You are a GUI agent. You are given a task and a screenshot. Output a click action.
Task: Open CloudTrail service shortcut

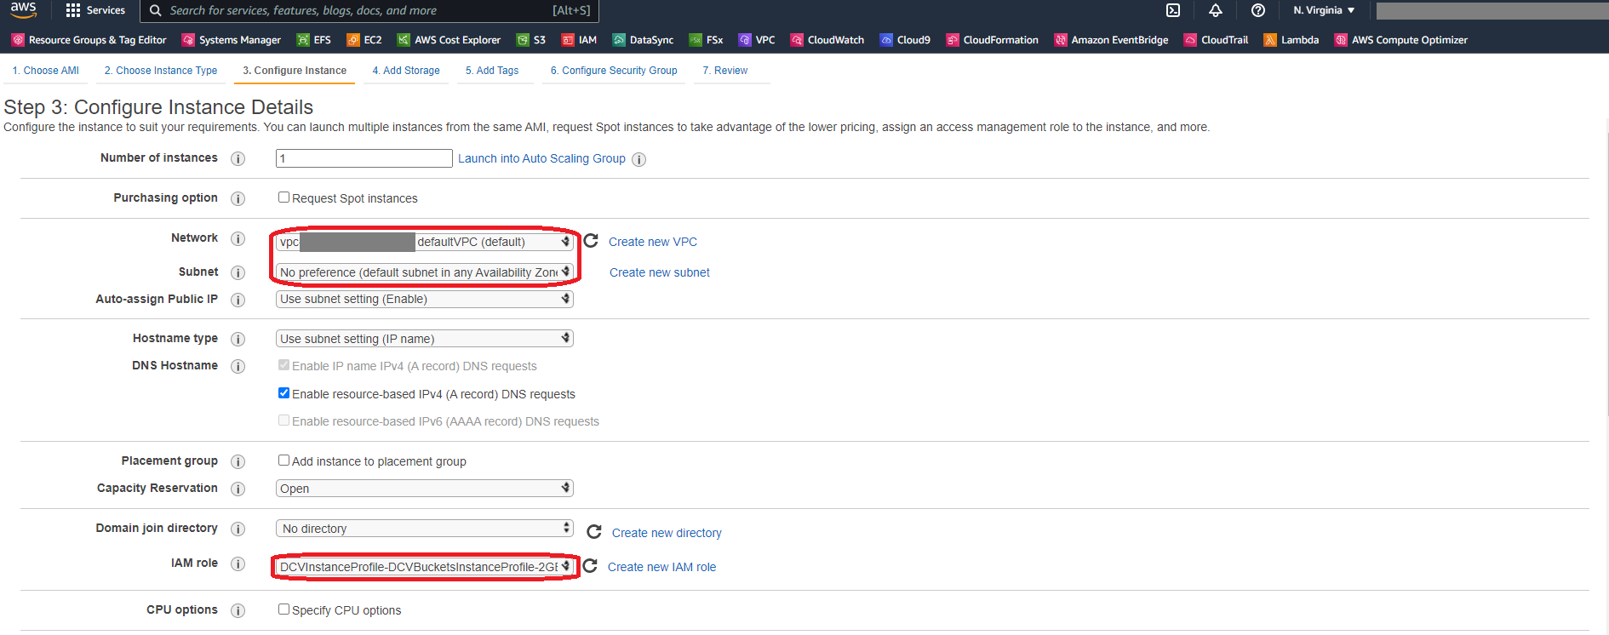point(1217,40)
